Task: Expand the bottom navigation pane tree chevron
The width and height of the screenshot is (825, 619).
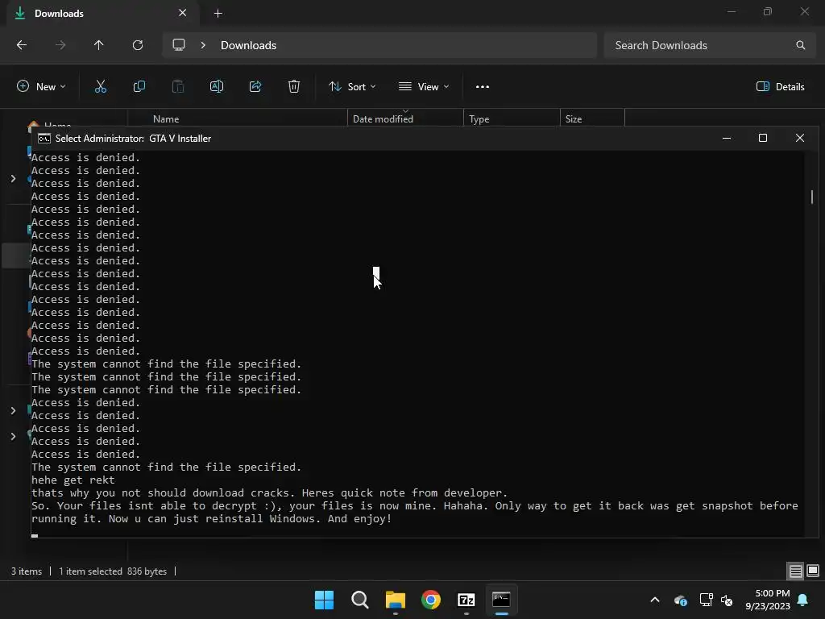Action: pyautogui.click(x=13, y=436)
